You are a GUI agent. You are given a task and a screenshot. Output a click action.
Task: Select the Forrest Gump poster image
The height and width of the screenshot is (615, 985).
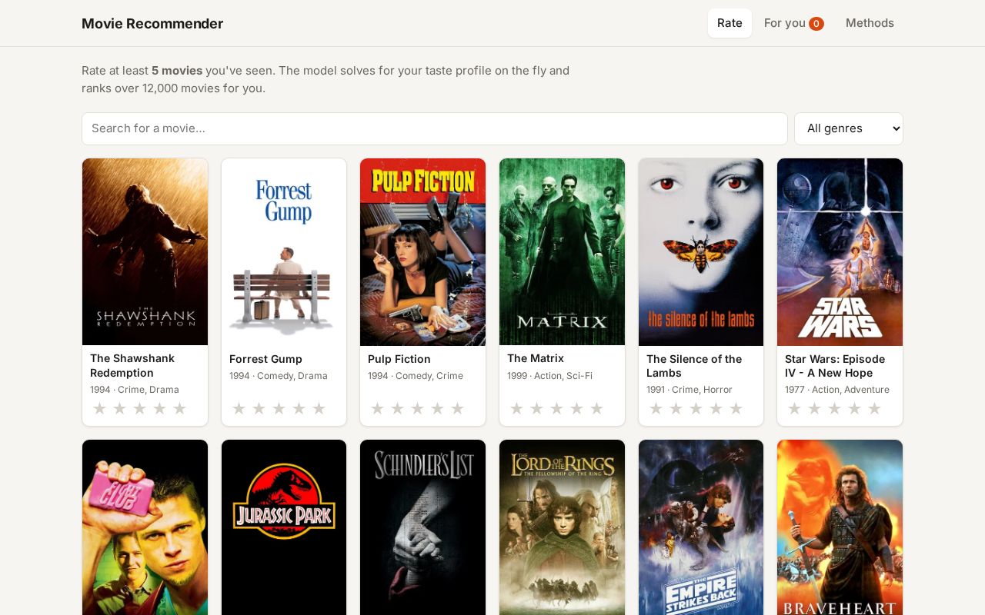284,252
